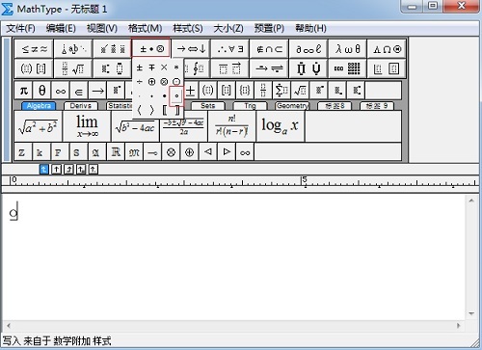
Task: Switch to the Geometry tab
Action: click(292, 106)
